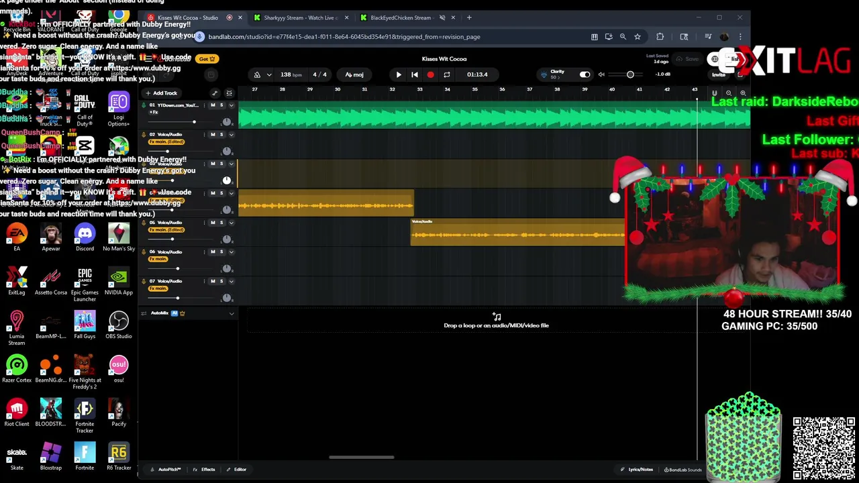Open Fx main on track 06
Viewport: 859px width, 483px height.
click(x=158, y=259)
